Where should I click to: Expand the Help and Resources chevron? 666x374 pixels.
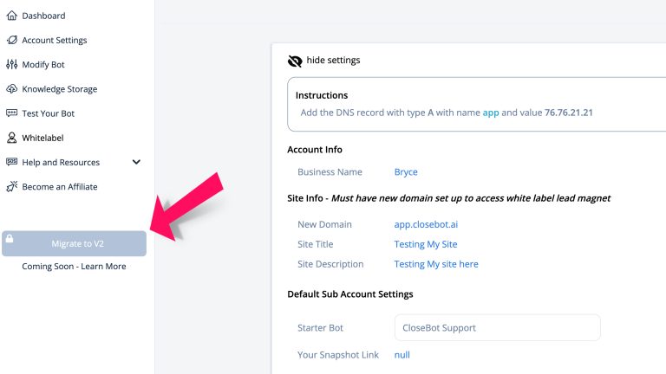click(136, 162)
